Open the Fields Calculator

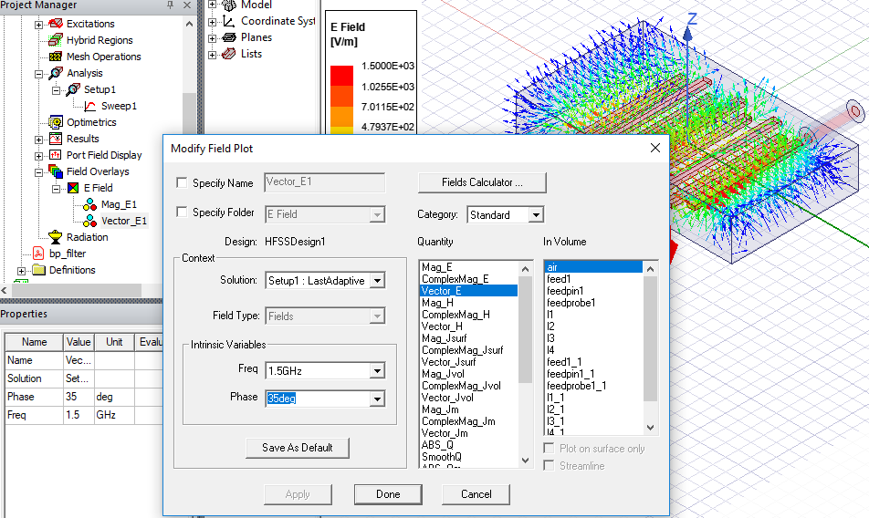click(x=481, y=182)
